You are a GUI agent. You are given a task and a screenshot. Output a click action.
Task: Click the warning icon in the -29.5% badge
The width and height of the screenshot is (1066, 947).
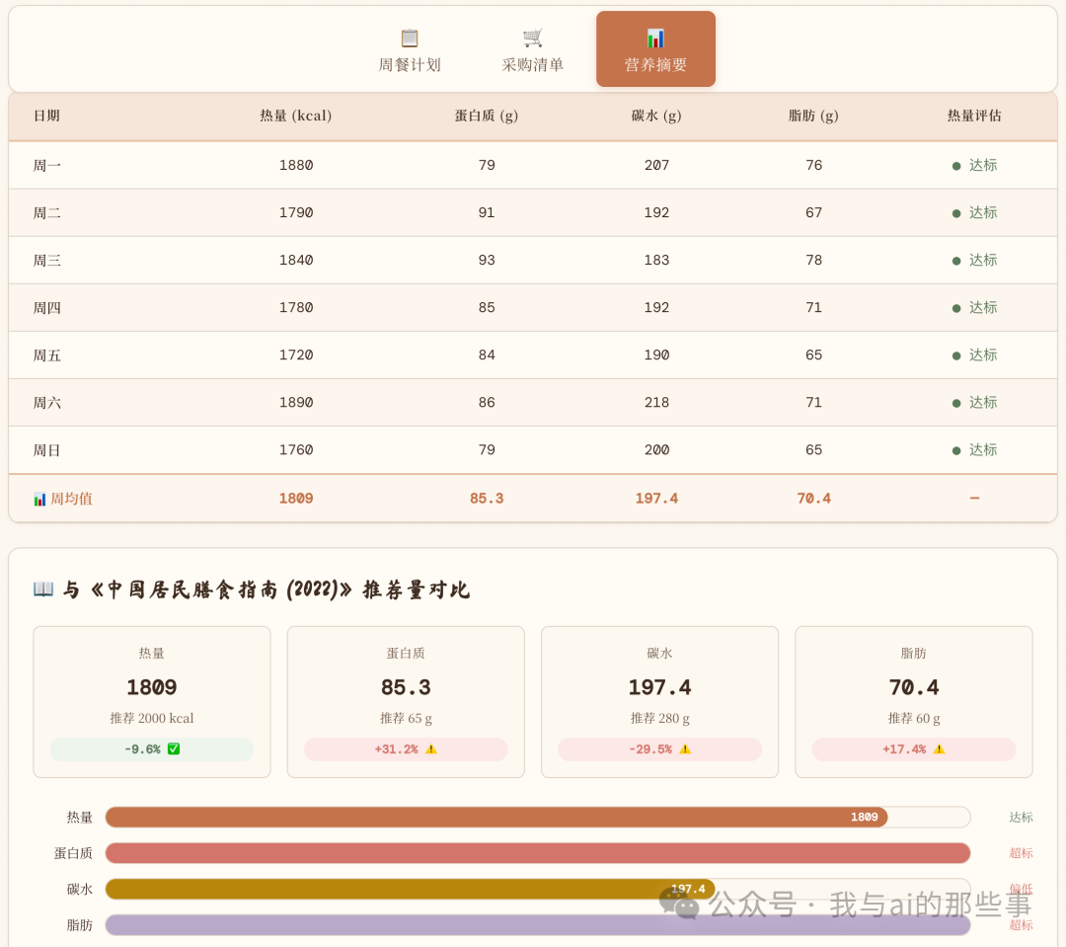[x=685, y=750]
